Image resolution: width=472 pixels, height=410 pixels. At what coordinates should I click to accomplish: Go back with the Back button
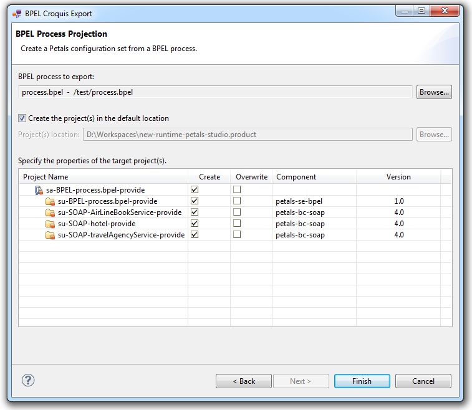point(243,381)
